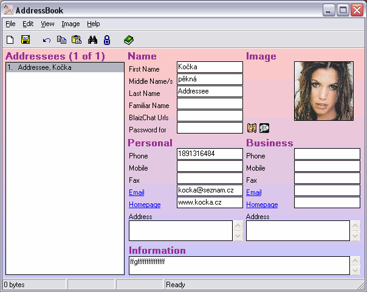This screenshot has width=367, height=292.
Task: Click the '0 bytes' status bar text
Action: point(14,285)
